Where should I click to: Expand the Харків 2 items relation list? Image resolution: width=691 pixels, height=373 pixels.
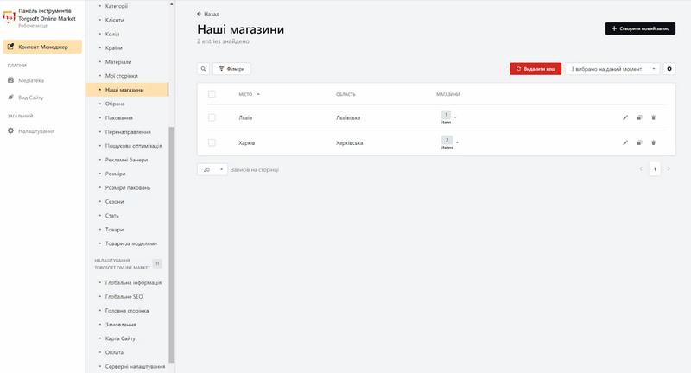449,142
